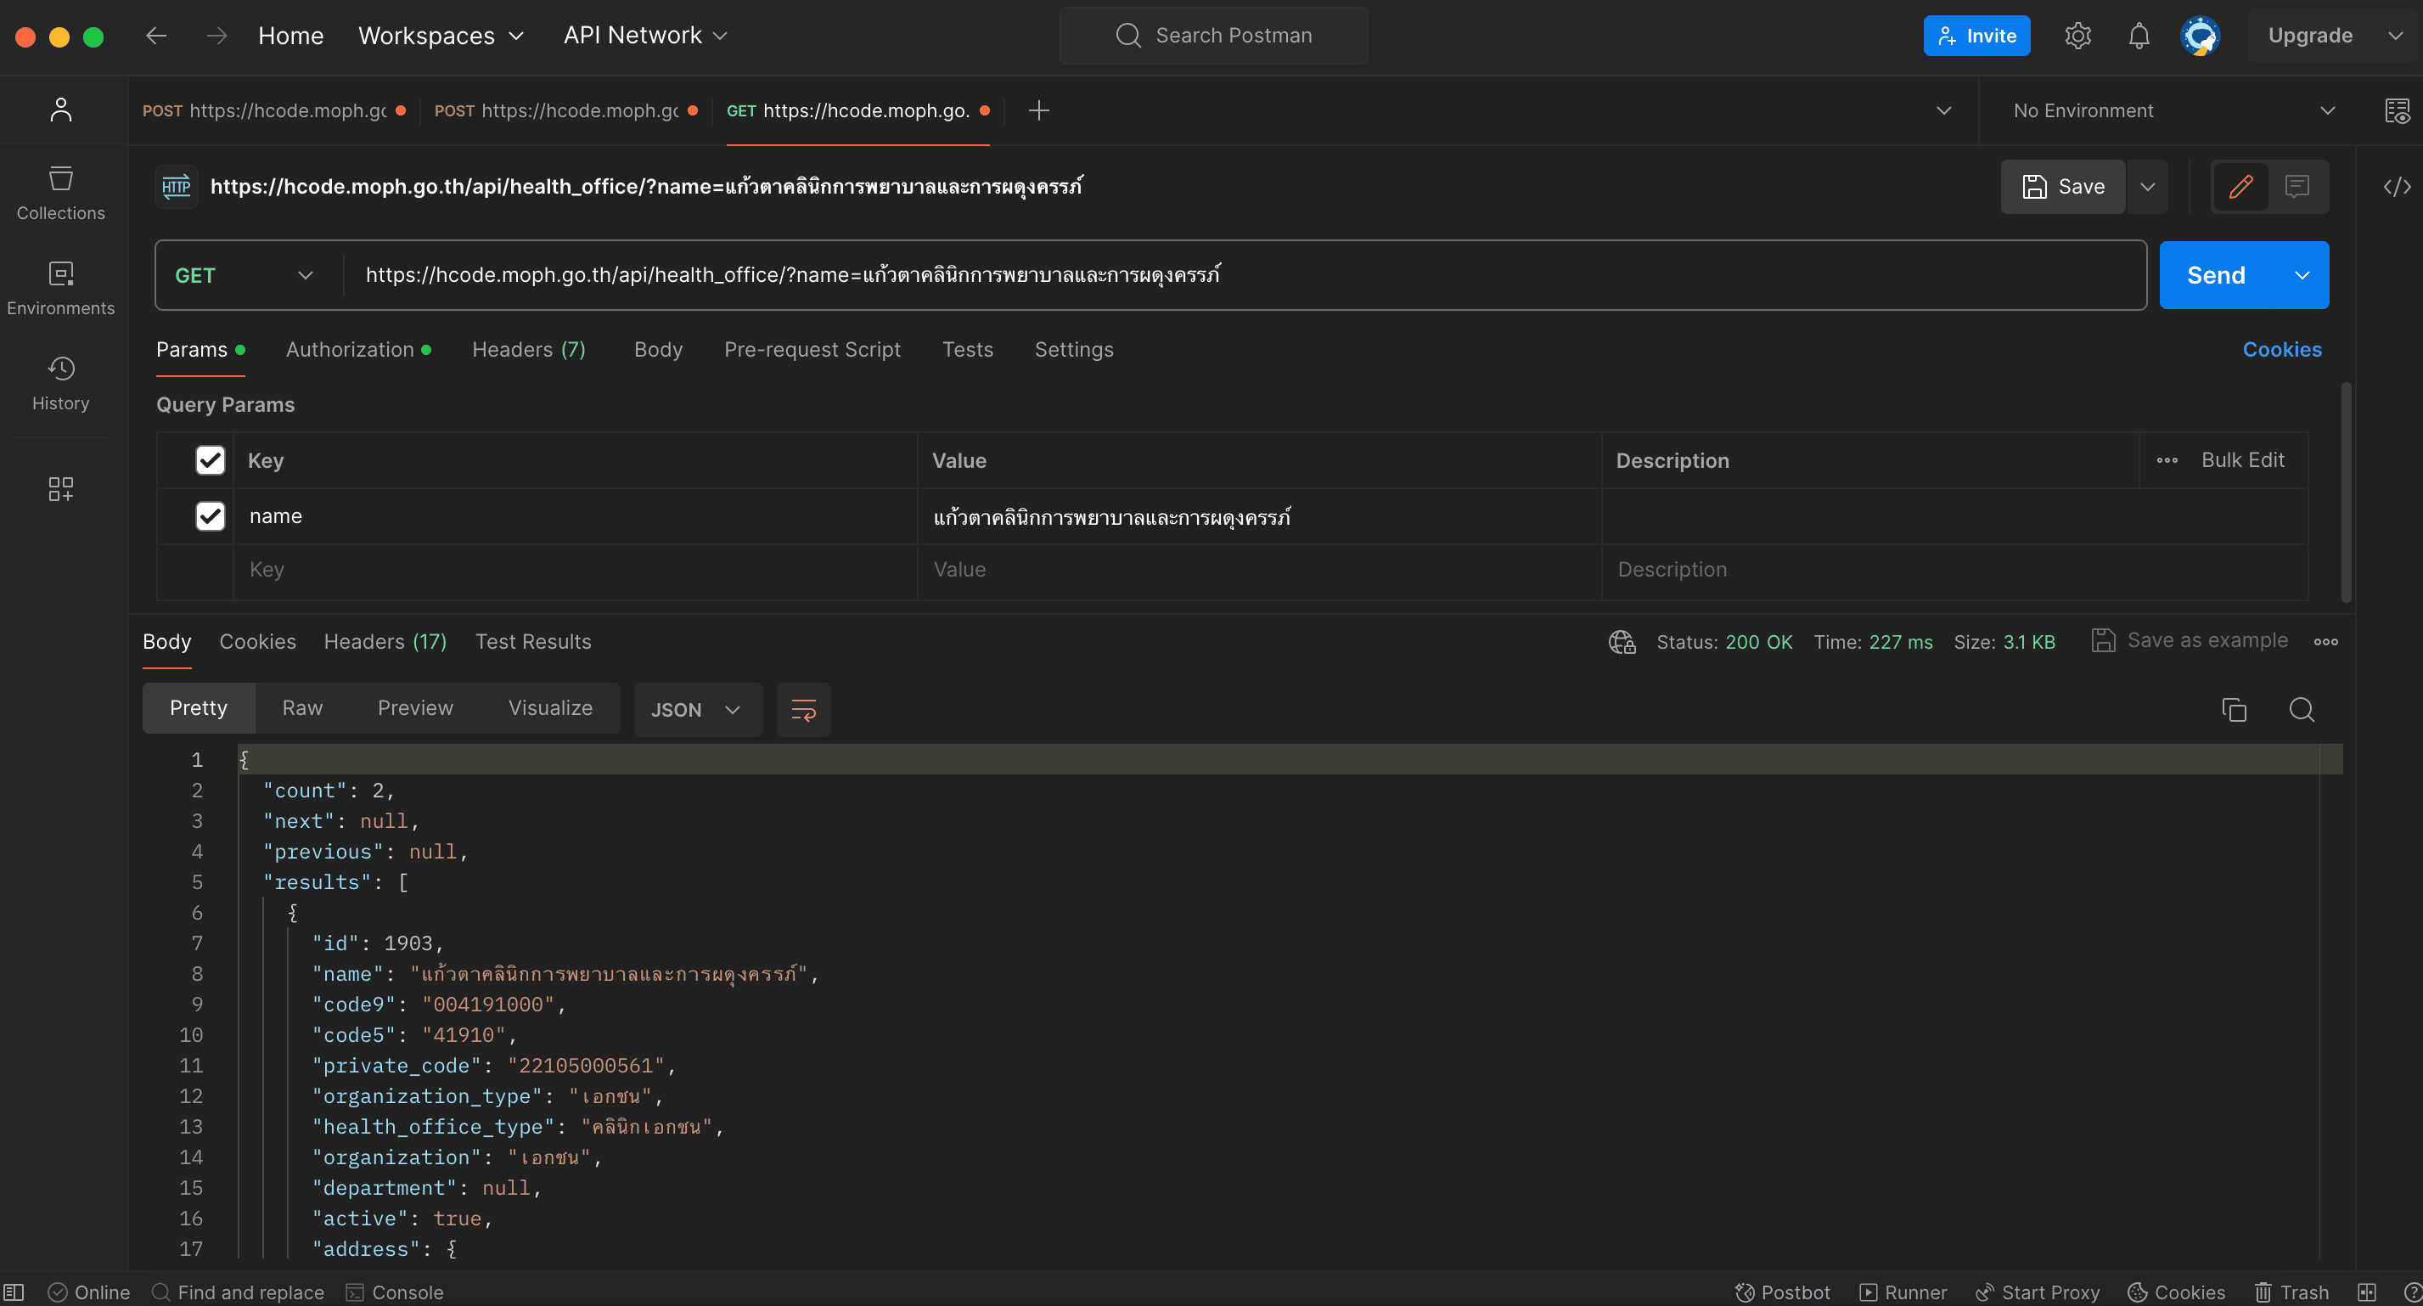Image resolution: width=2423 pixels, height=1306 pixels.
Task: Open the History sidebar panel
Action: (x=61, y=382)
